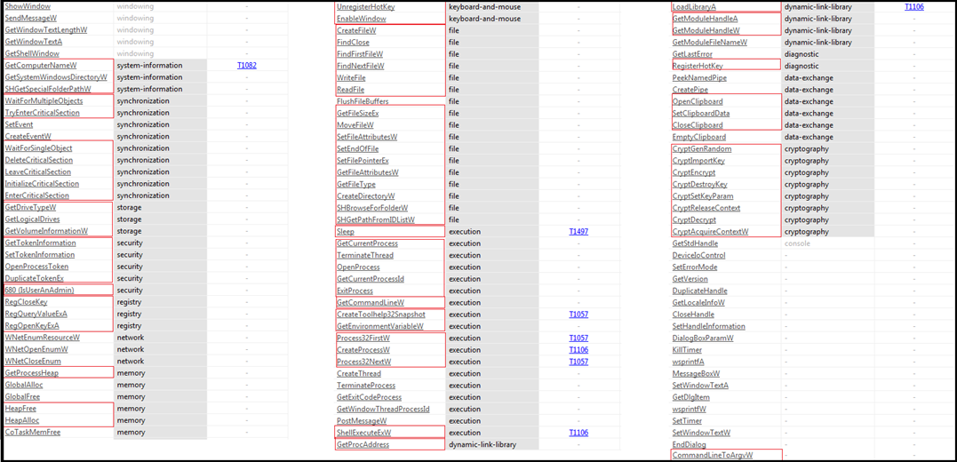
Task: Select the RegisterHotKey import
Action: (x=698, y=66)
